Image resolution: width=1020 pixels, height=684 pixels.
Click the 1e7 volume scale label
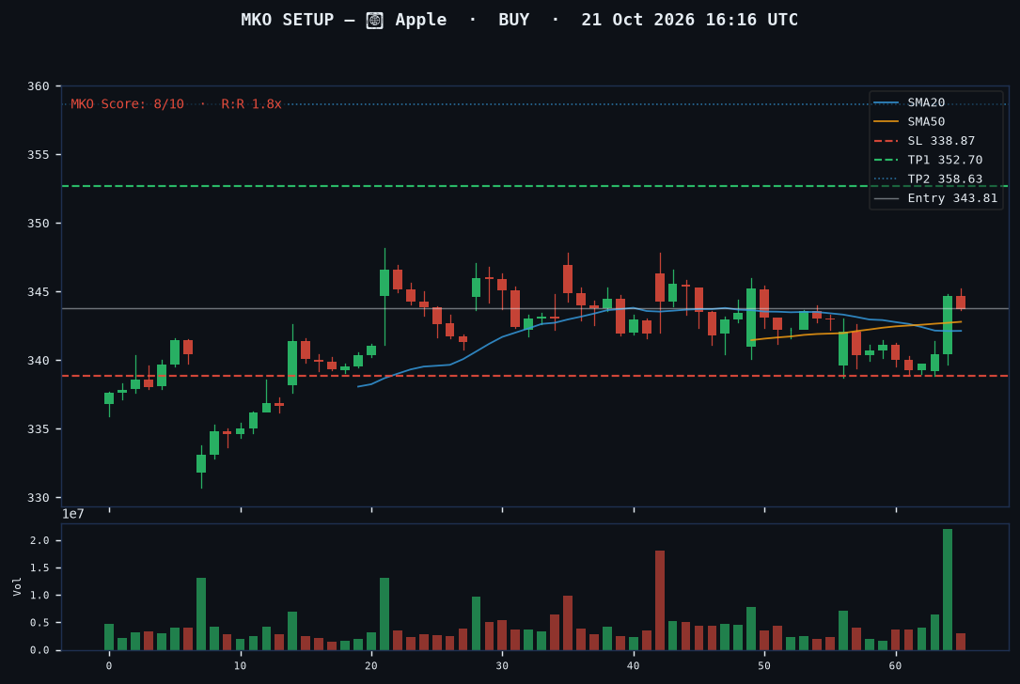click(x=73, y=514)
